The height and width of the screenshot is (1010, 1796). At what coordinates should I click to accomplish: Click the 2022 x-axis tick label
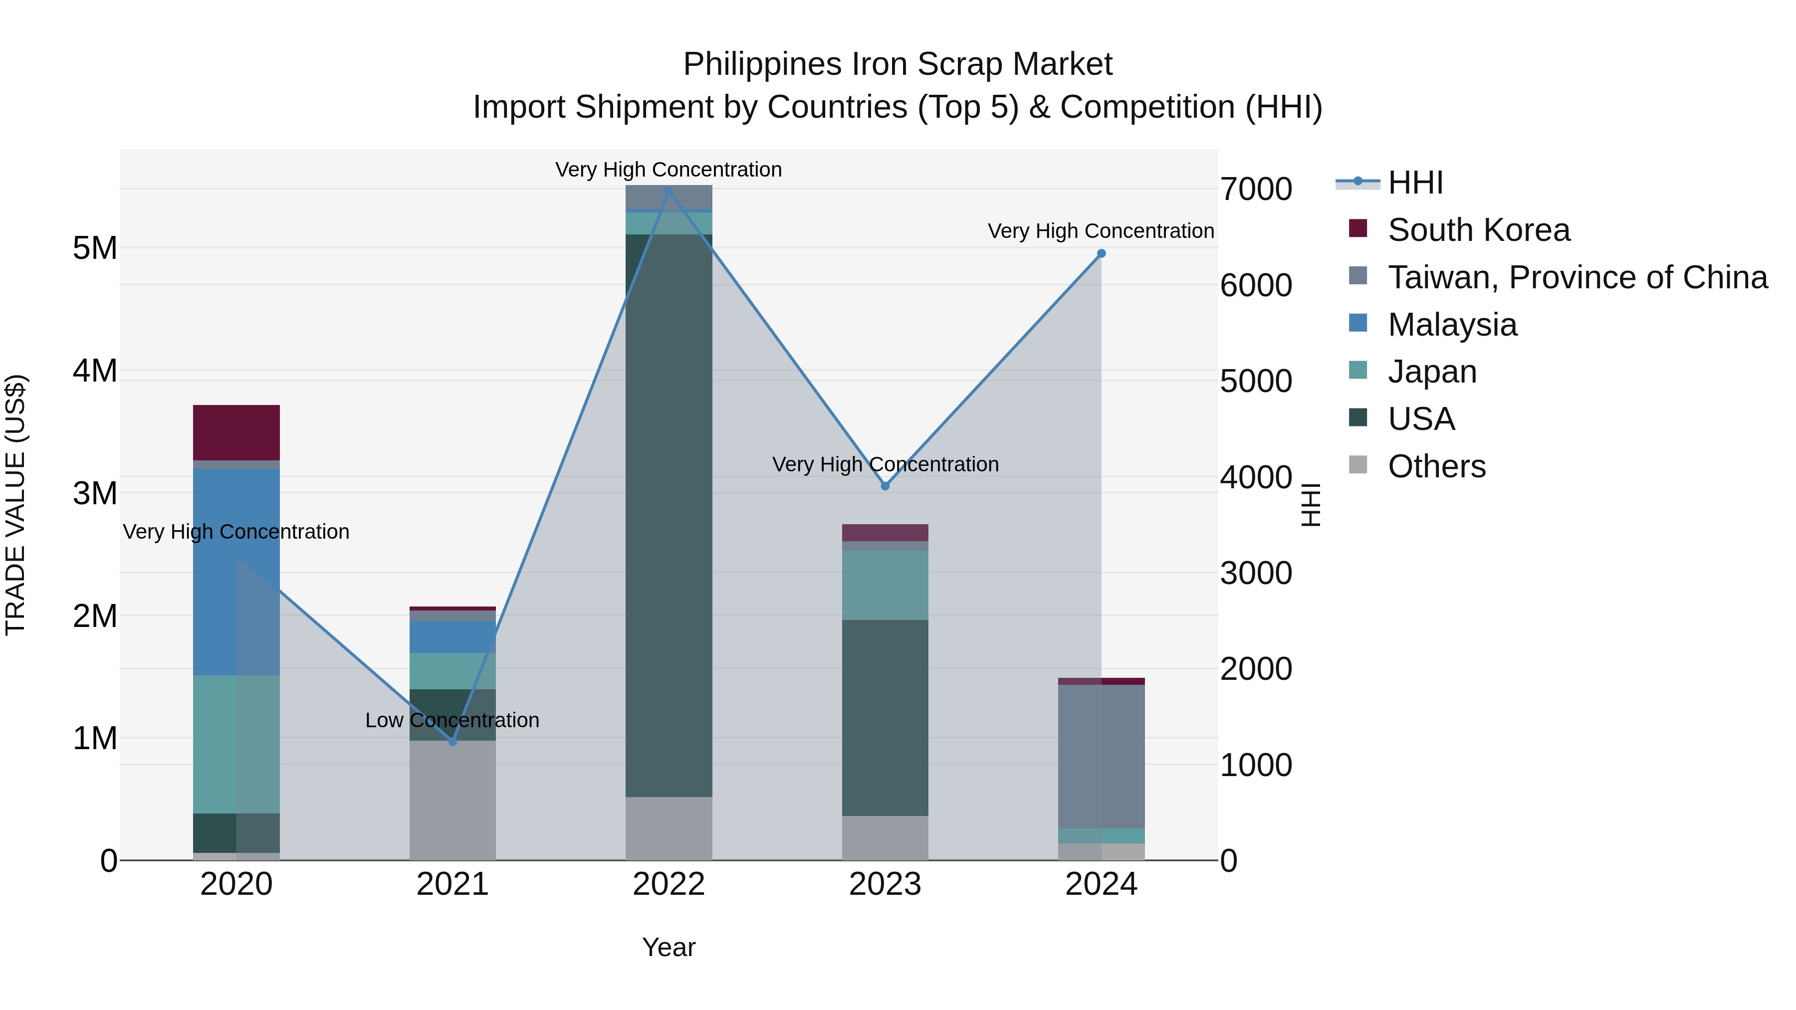pyautogui.click(x=669, y=884)
